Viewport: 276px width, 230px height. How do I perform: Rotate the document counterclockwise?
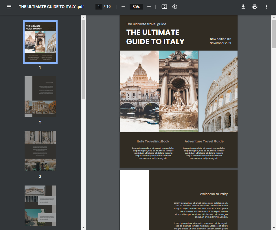point(174,7)
